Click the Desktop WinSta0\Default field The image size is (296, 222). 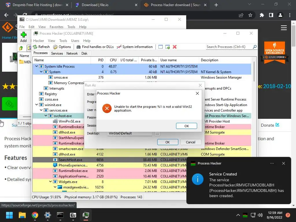pyautogui.click(x=130, y=134)
